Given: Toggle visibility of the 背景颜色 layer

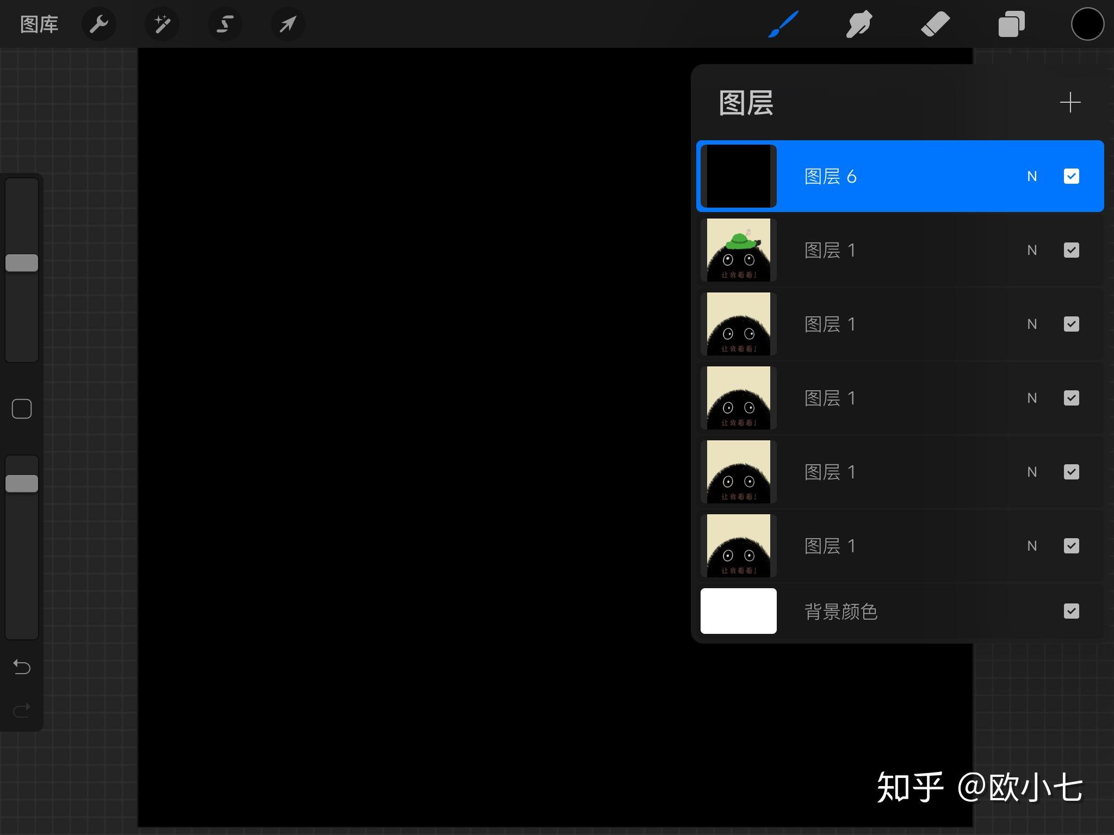Looking at the screenshot, I should [1071, 611].
